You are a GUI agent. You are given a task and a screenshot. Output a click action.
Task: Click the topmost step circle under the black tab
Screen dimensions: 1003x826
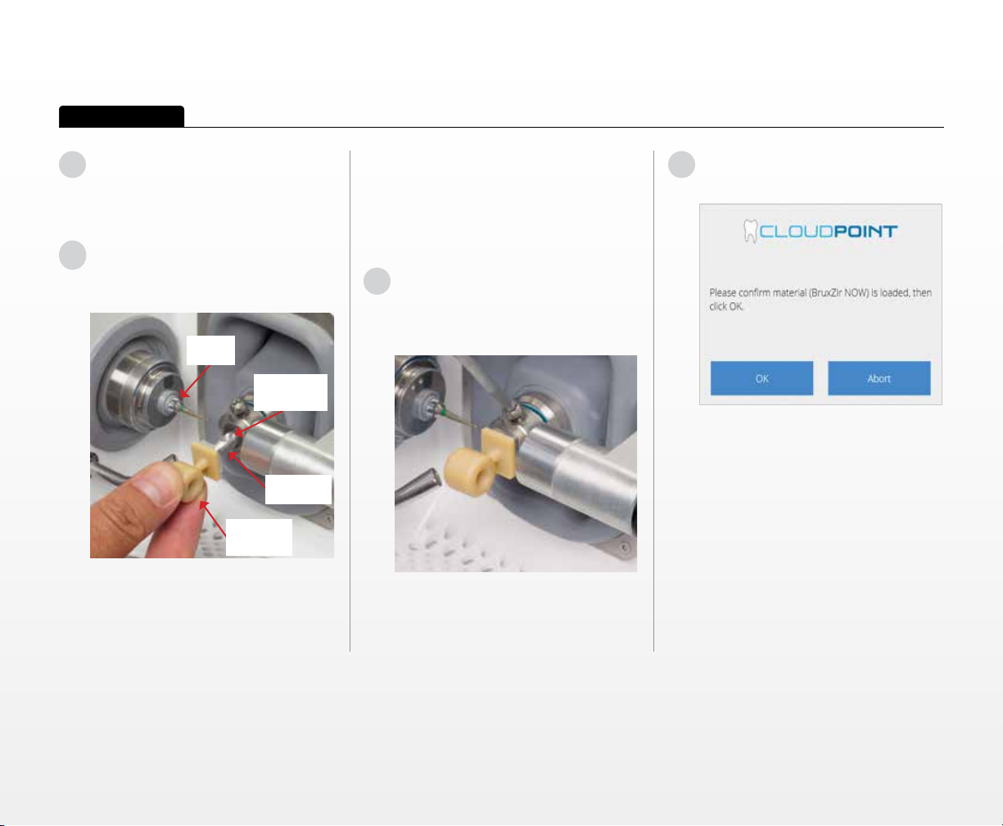tap(72, 165)
